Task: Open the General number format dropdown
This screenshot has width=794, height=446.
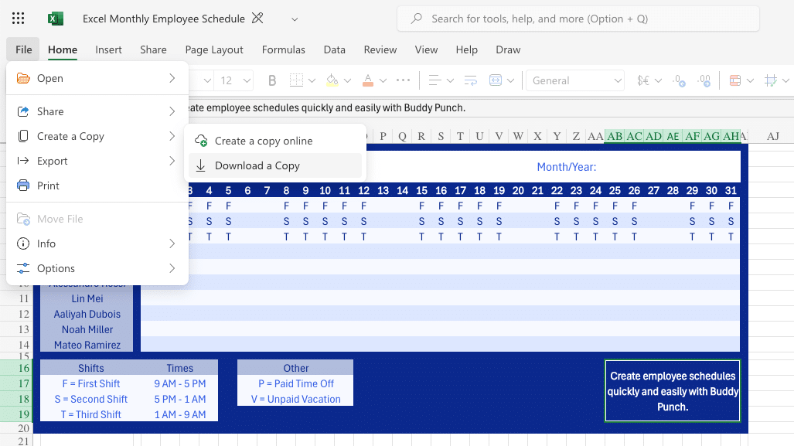Action: 575,80
